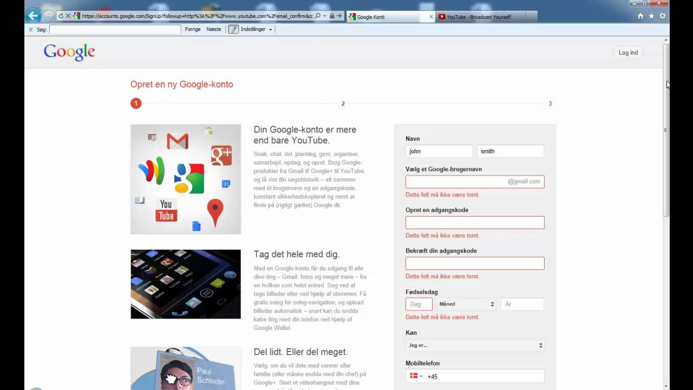
Task: Click the smartphone apps image
Action: [x=186, y=284]
